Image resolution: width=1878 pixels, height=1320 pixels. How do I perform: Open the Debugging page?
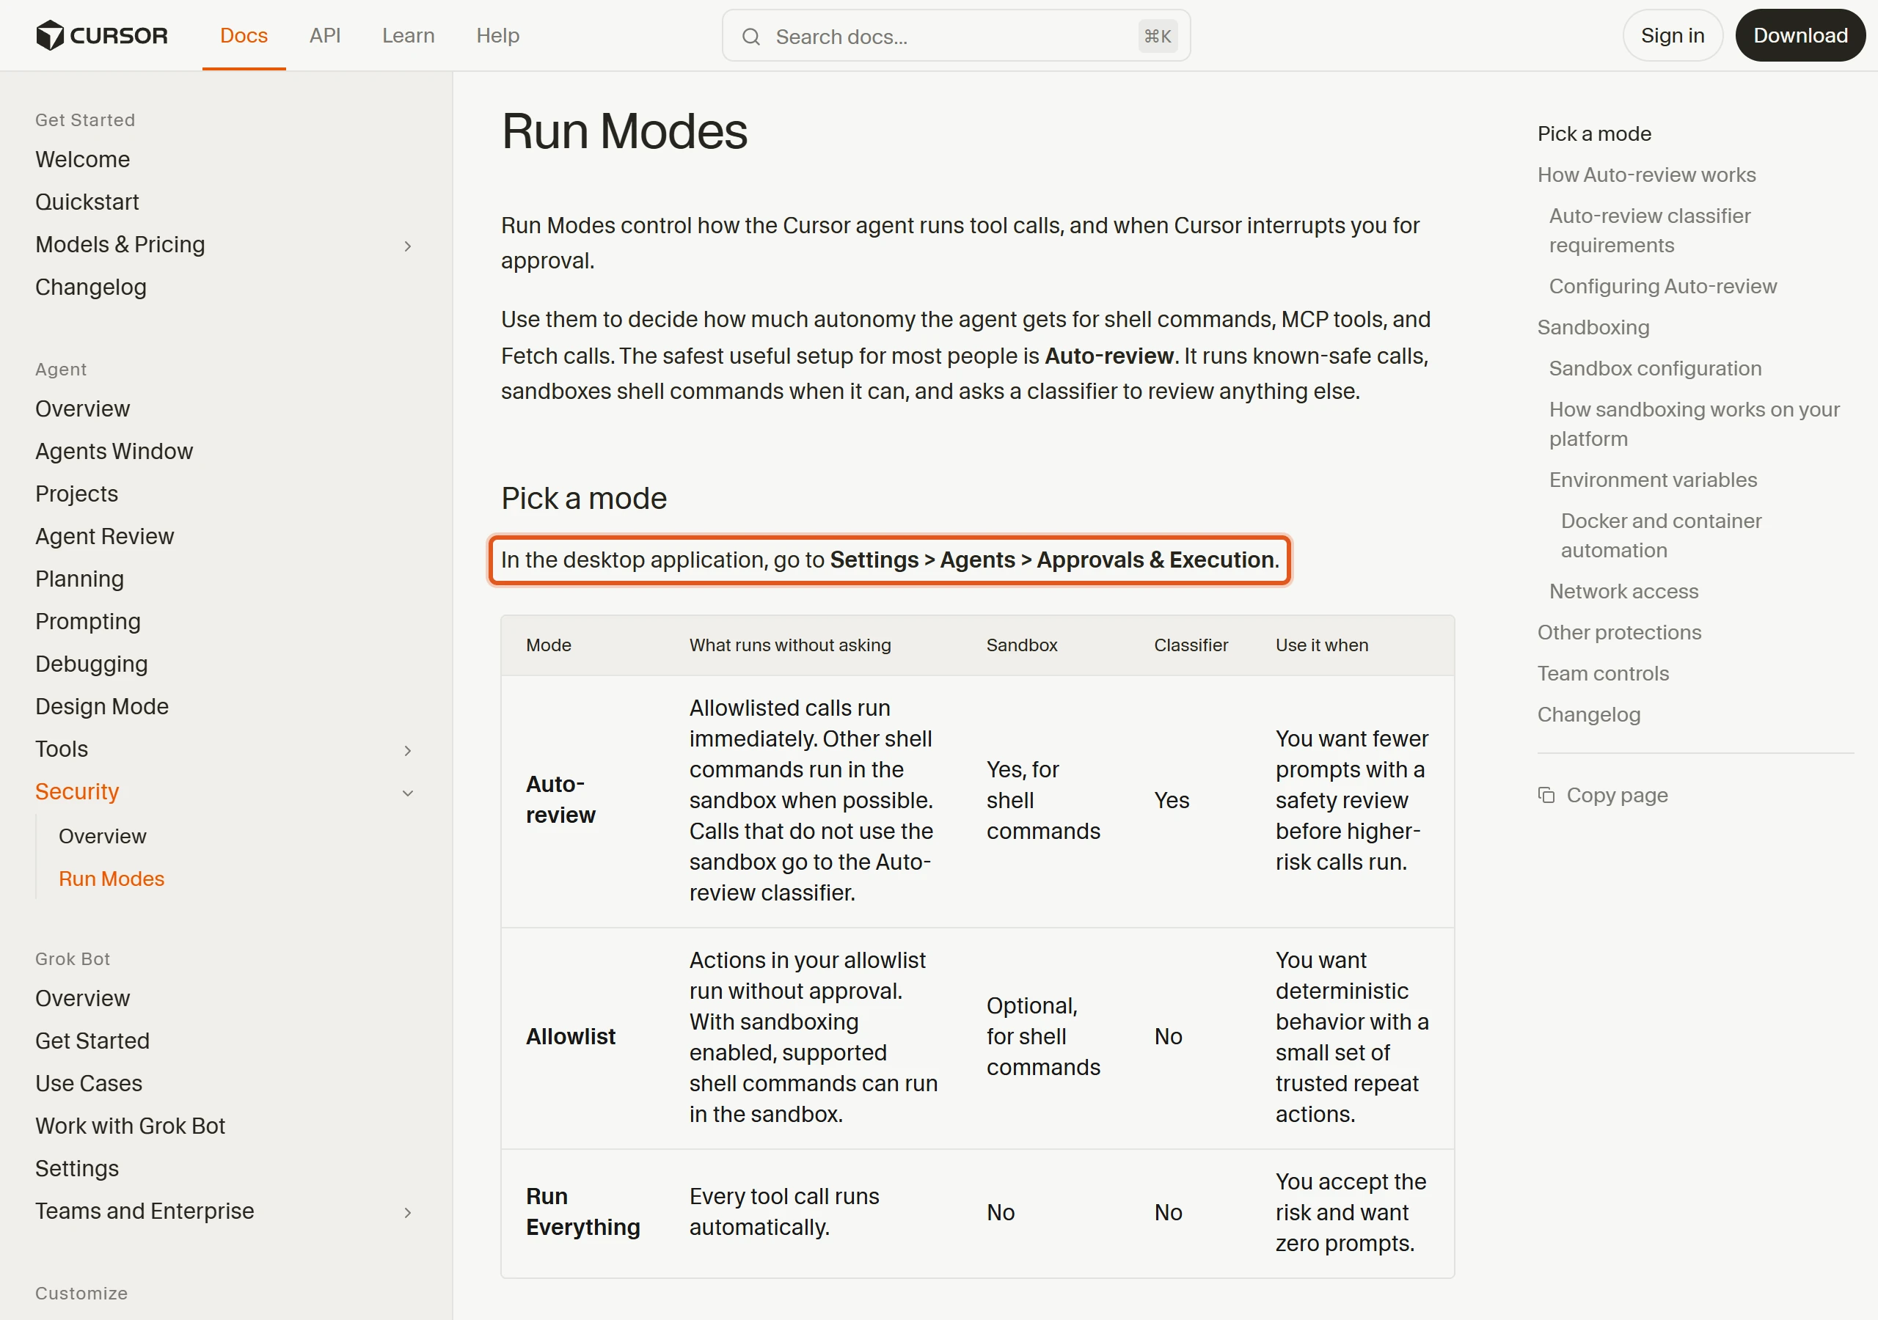tap(92, 664)
